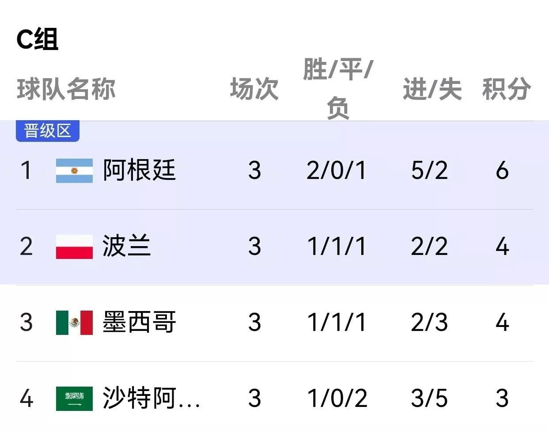
Task: Click the blue 晋级区 badge
Action: [x=47, y=130]
